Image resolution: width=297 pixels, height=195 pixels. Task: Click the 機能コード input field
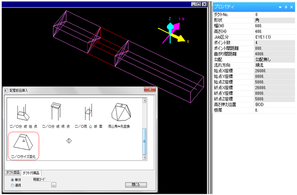(x=42, y=185)
